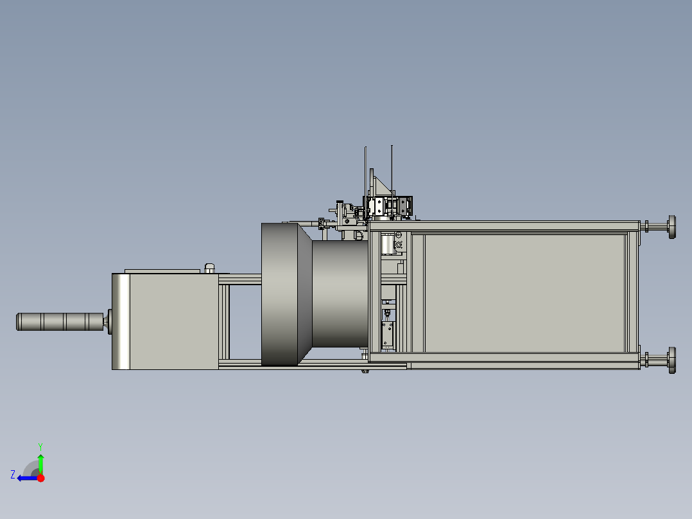Select the flat cover plate atop left housing
Viewport: 692px width, 519px height.
tap(162, 271)
